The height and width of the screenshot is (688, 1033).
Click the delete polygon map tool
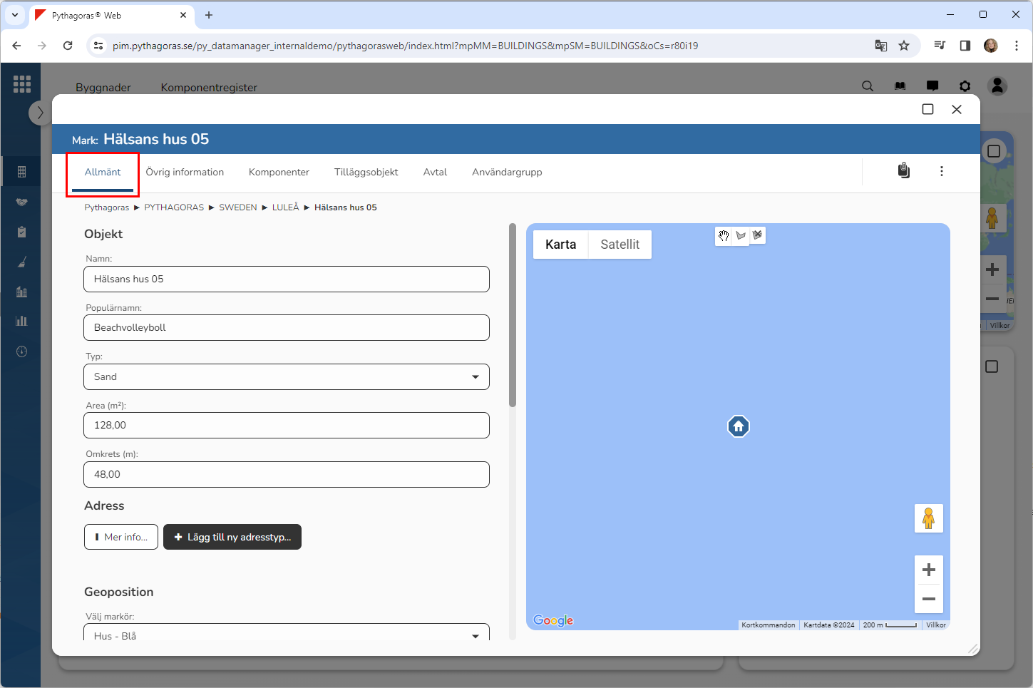coord(757,235)
